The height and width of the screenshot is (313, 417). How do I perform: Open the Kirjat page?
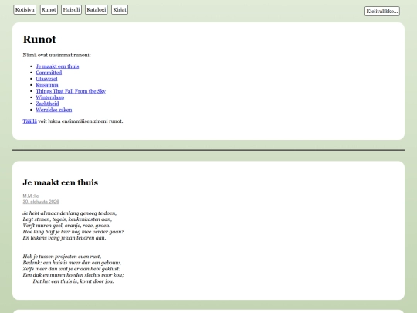click(x=120, y=10)
